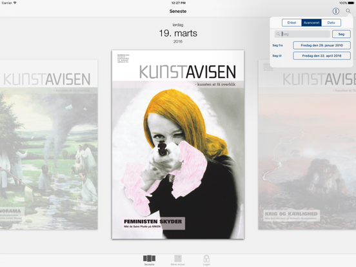The height and width of the screenshot is (267, 356).
Task: Change the Søg til date
Action: (322, 56)
